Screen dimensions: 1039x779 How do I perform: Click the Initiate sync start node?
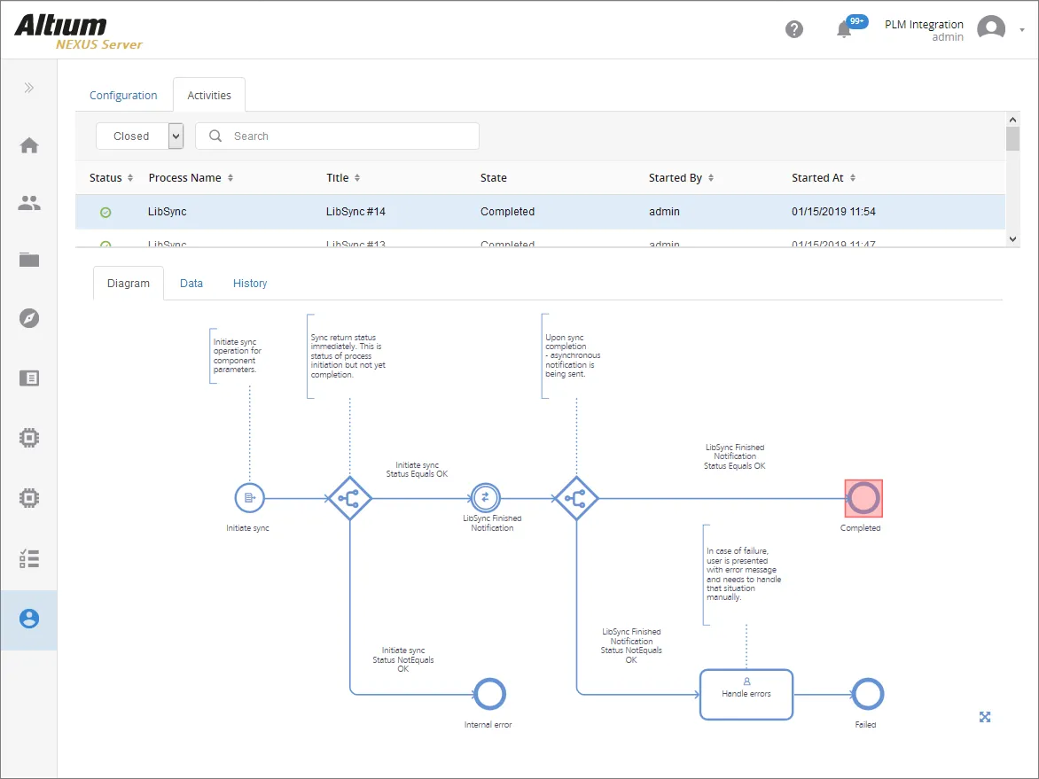point(250,497)
